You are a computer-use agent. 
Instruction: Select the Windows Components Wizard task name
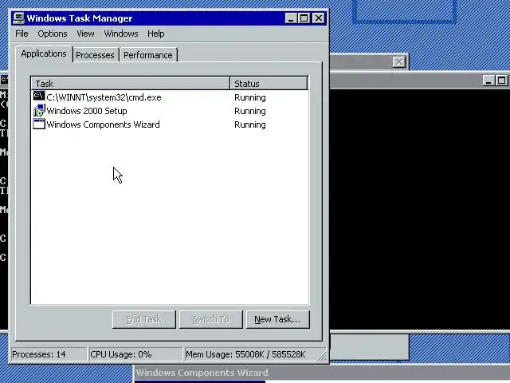[103, 124]
